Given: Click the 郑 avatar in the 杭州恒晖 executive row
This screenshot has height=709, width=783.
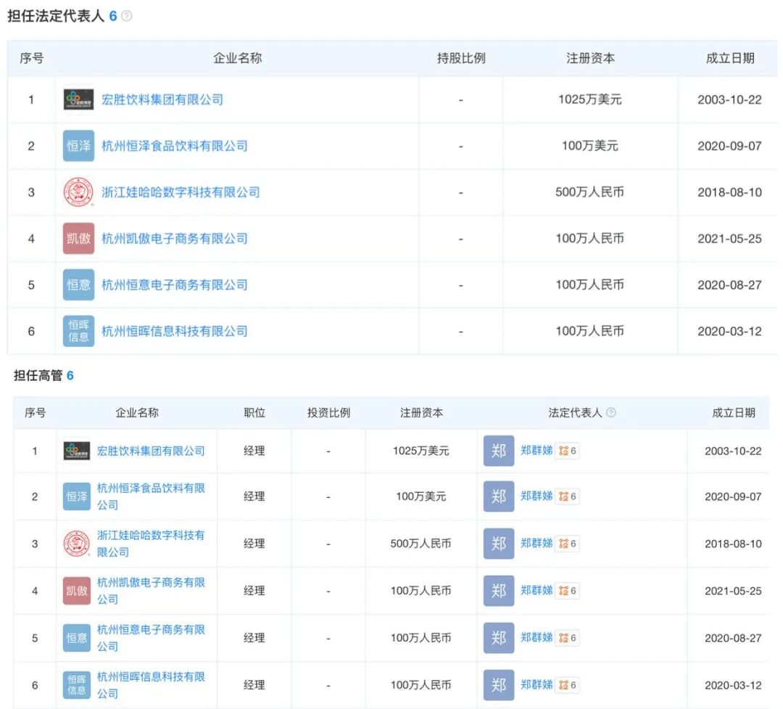Looking at the screenshot, I should (x=499, y=685).
